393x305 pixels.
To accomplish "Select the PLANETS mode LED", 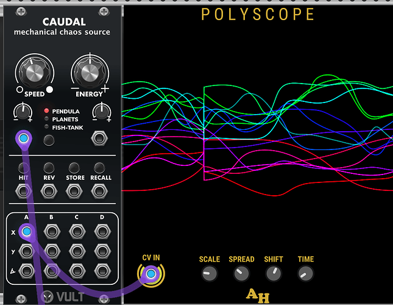I will [x=46, y=118].
